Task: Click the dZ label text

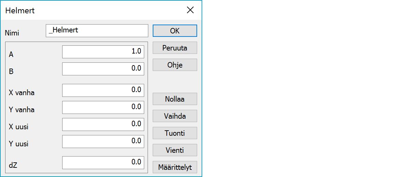Action: [x=13, y=165]
